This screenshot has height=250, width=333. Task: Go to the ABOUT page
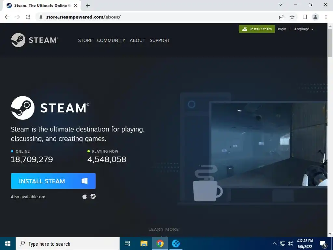tap(138, 40)
